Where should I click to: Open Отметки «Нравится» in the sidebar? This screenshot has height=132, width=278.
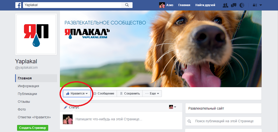tap(34, 117)
